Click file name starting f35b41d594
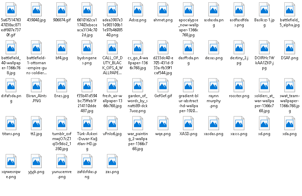The height and width of the screenshot is (196, 302). click(x=87, y=103)
